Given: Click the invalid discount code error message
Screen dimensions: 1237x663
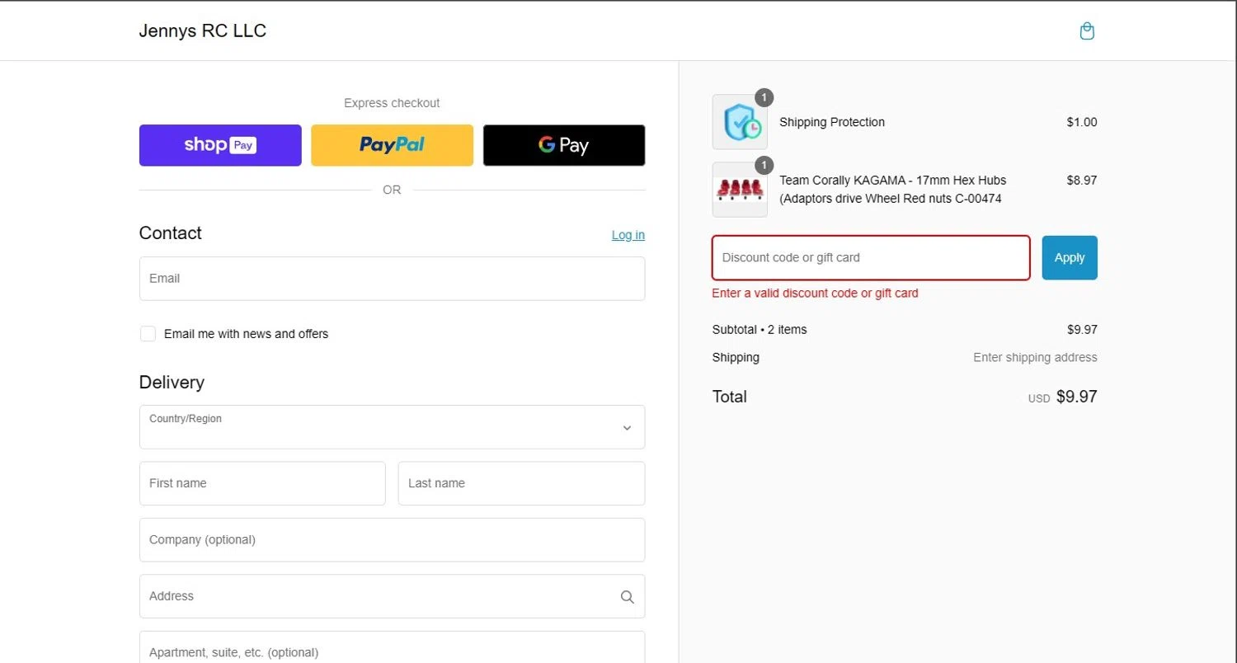Looking at the screenshot, I should click(815, 294).
